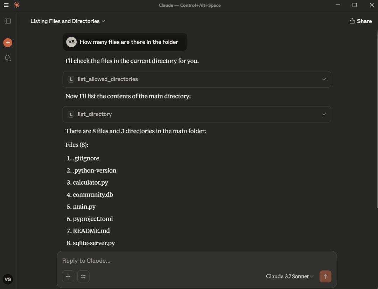Open the chats history icon

pyautogui.click(x=8, y=58)
